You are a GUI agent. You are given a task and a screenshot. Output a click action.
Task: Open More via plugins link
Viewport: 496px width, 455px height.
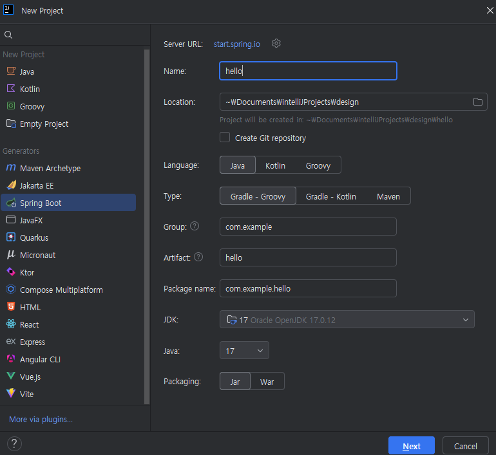tap(41, 420)
